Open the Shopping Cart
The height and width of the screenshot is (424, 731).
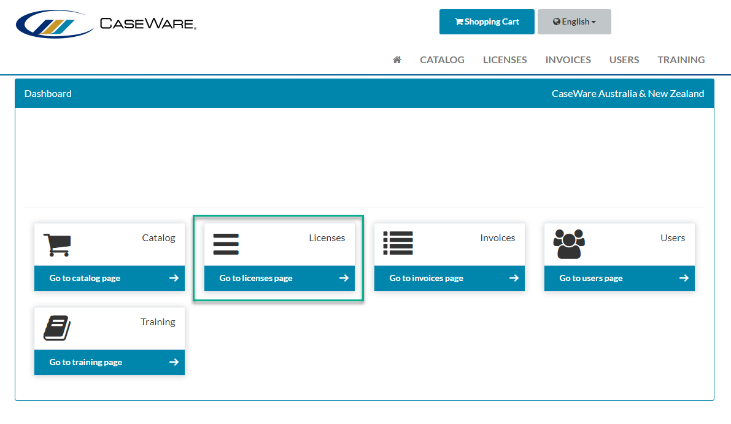(487, 22)
